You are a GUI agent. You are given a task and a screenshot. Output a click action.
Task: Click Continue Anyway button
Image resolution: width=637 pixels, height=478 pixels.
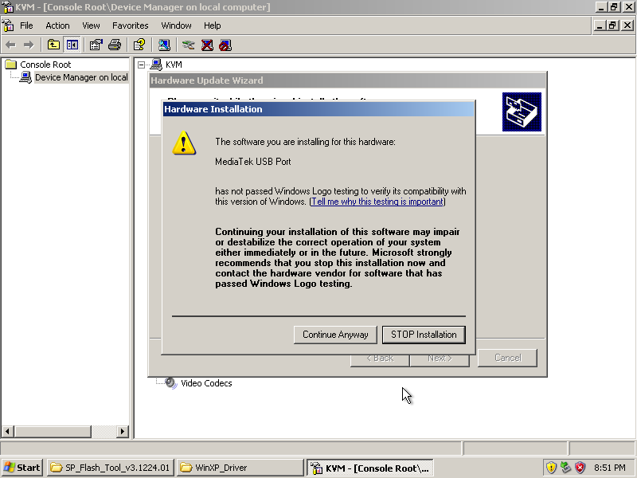[x=335, y=335]
